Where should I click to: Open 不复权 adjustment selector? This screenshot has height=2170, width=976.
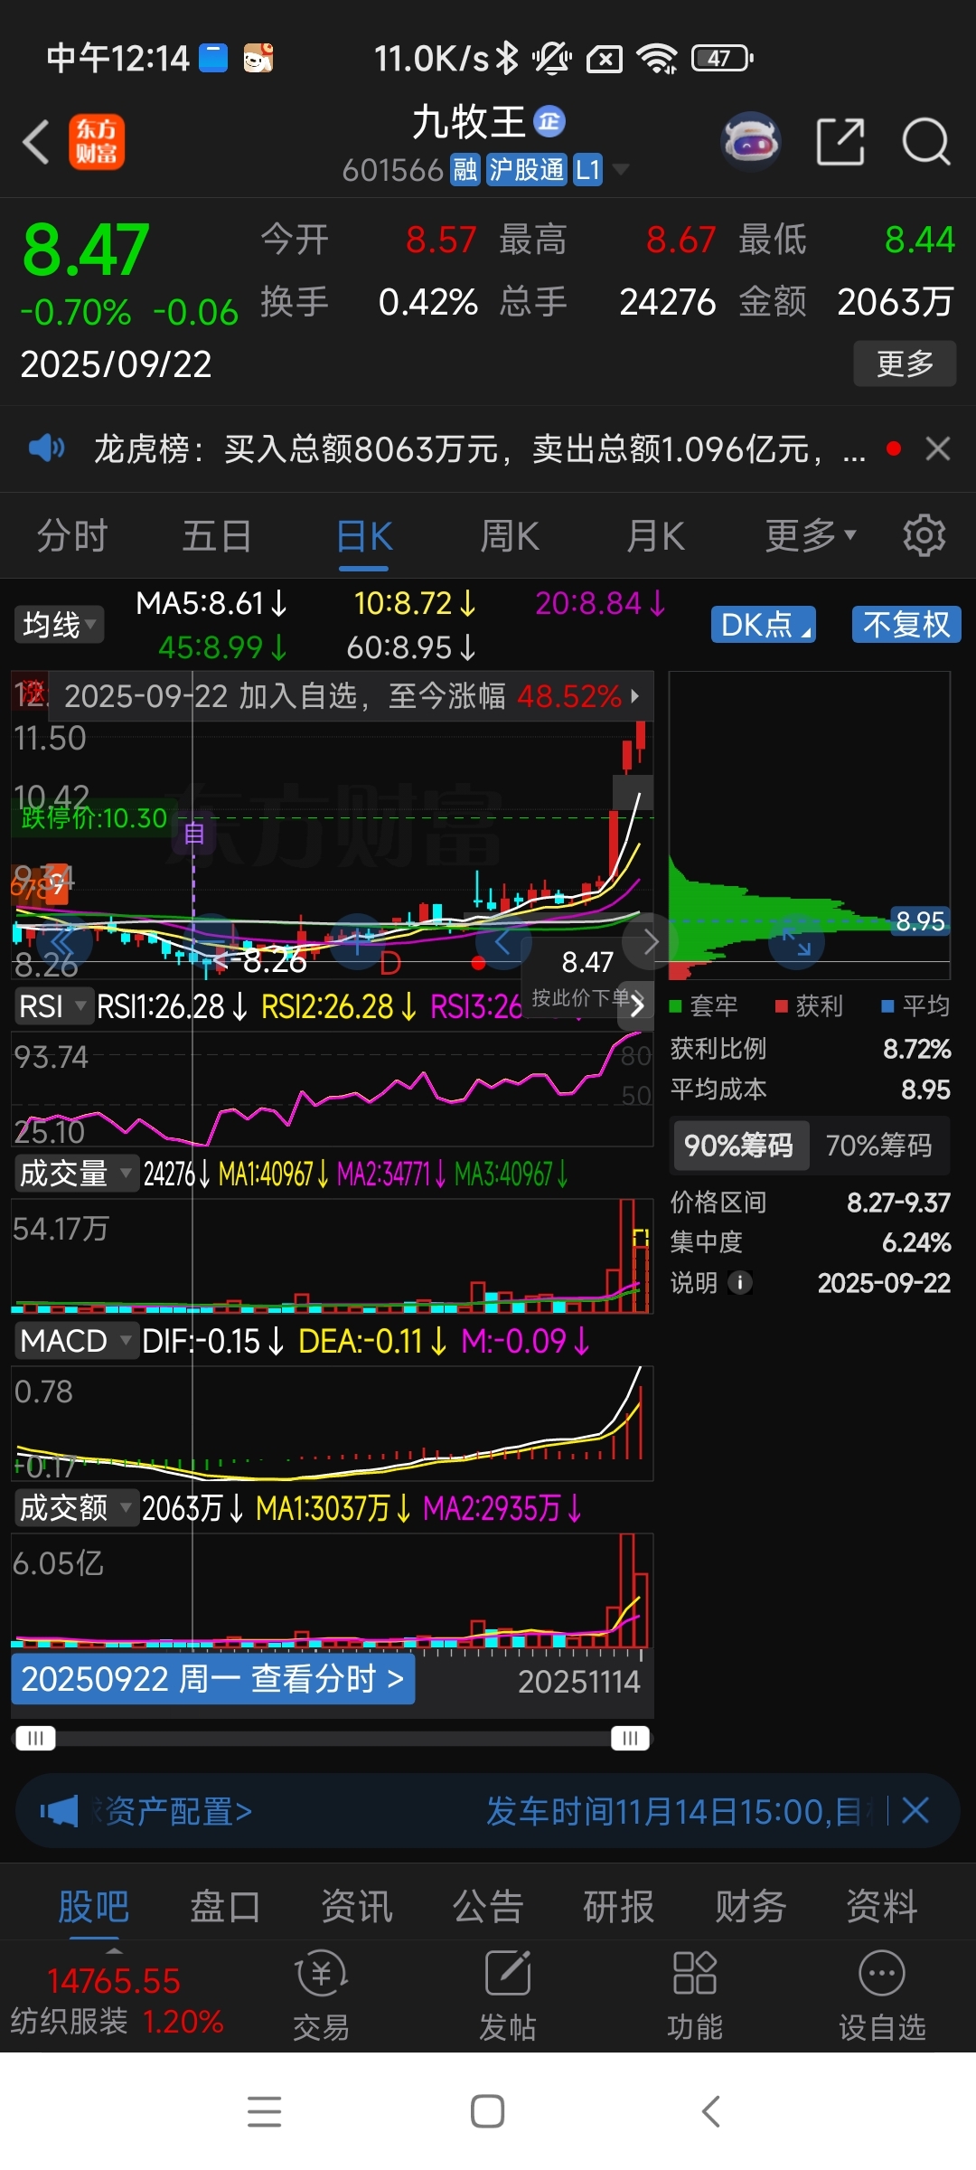point(906,625)
